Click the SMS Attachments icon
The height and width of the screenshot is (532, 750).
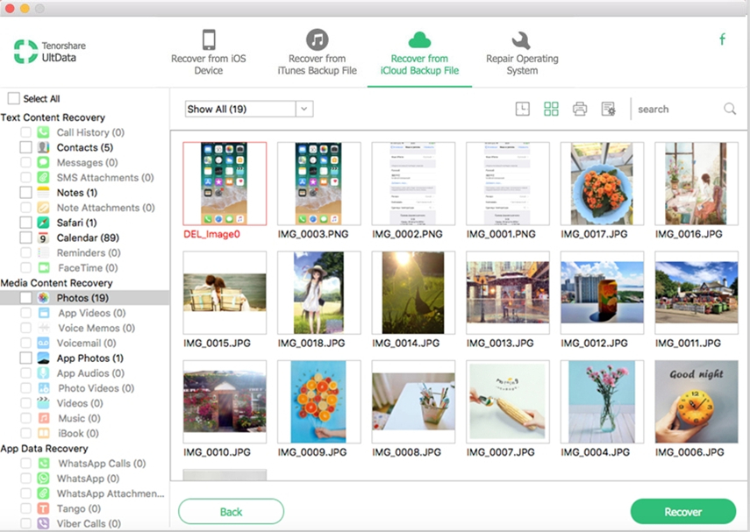44,177
